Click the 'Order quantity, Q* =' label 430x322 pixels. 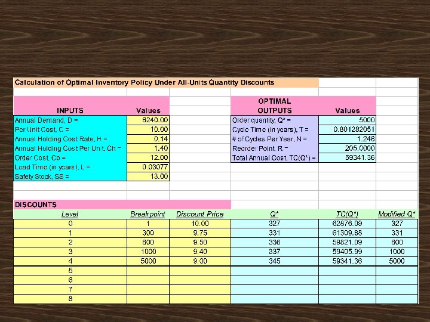pos(275,120)
